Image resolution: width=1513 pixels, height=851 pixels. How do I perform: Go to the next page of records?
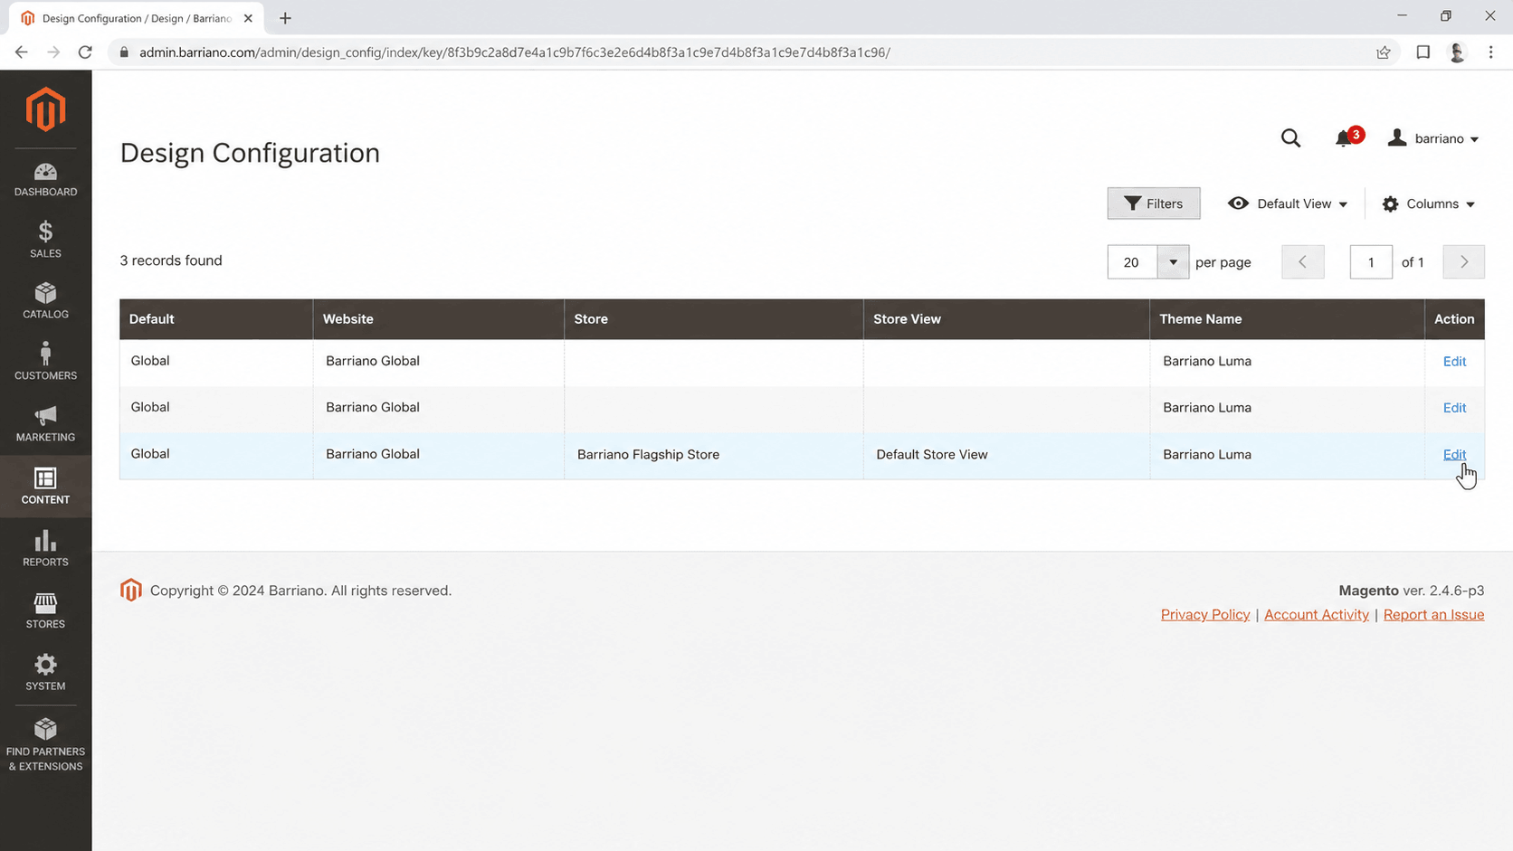[x=1463, y=262]
